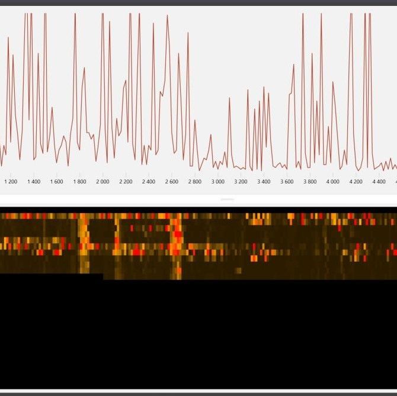Click the 2 200 axis label
Viewport: 397px width, 396px height.
coord(126,182)
